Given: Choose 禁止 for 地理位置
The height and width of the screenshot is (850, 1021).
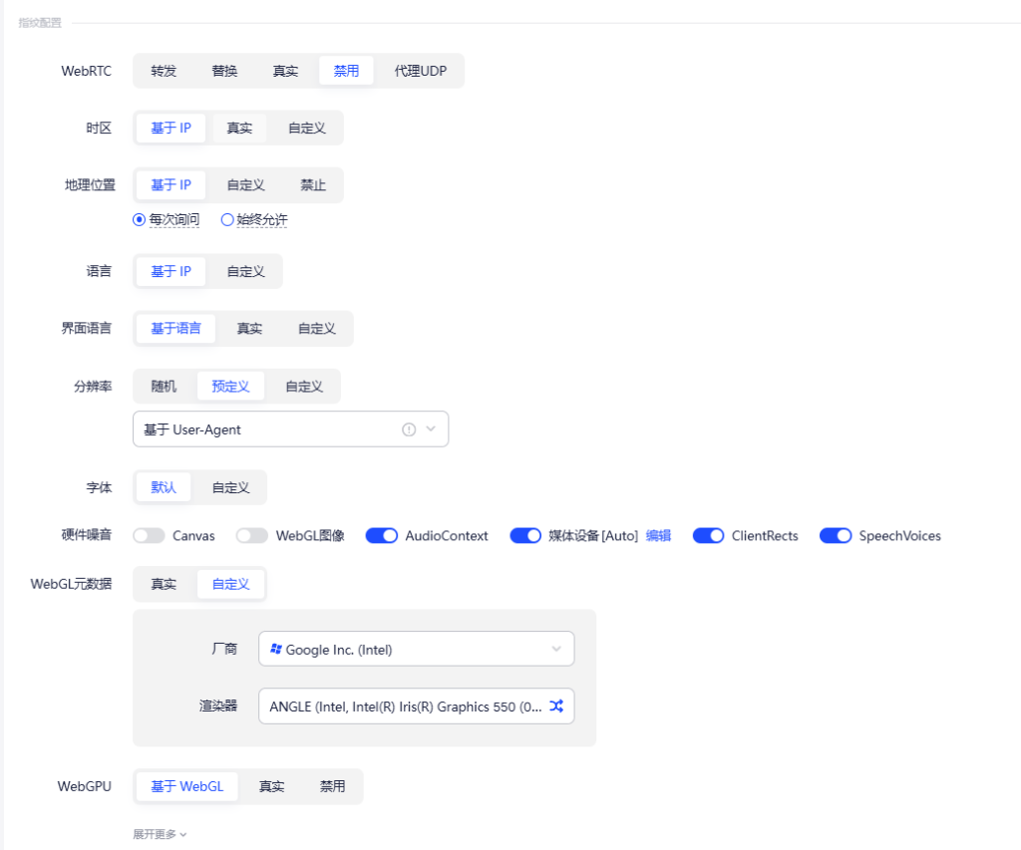Looking at the screenshot, I should click(313, 185).
